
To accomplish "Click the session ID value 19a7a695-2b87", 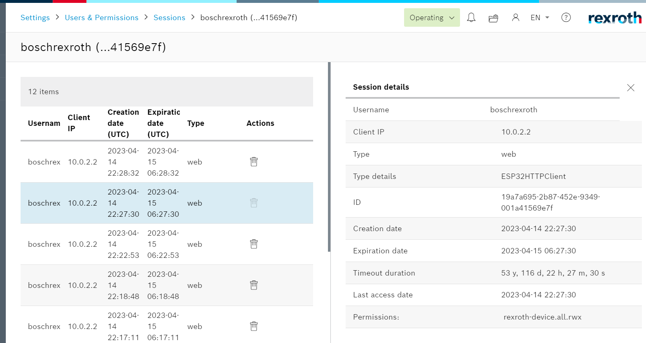I will 551,202.
